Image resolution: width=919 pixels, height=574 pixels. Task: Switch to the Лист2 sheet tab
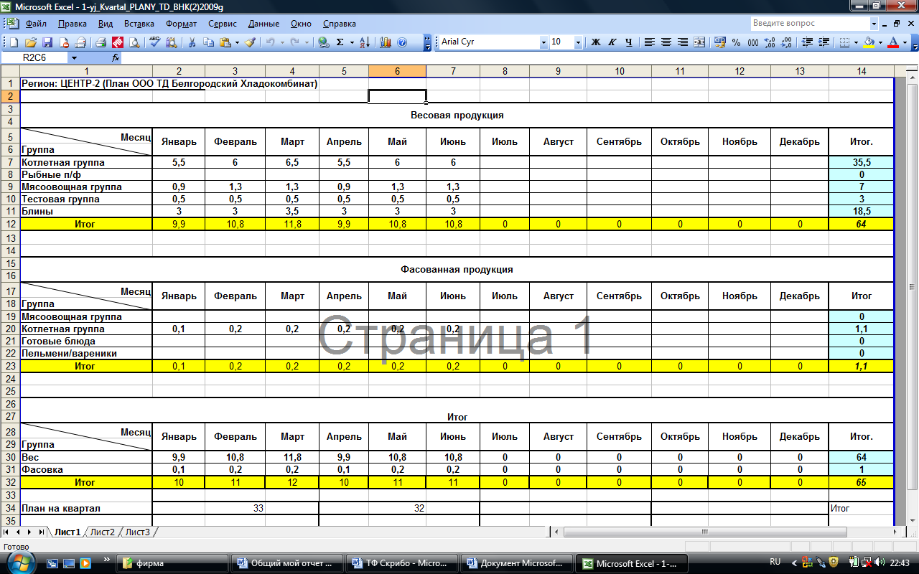click(102, 532)
